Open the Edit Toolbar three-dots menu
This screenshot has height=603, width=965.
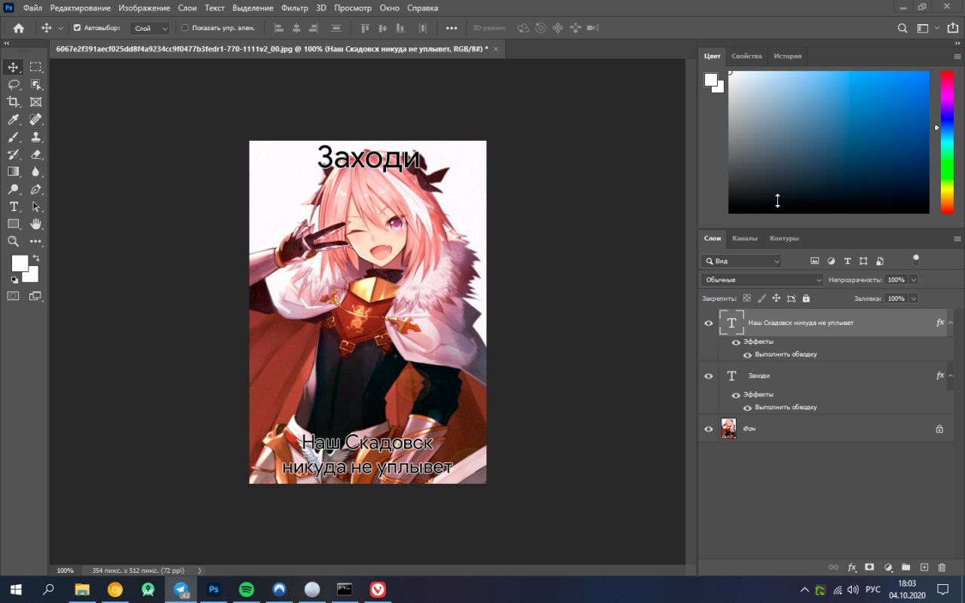[35, 241]
